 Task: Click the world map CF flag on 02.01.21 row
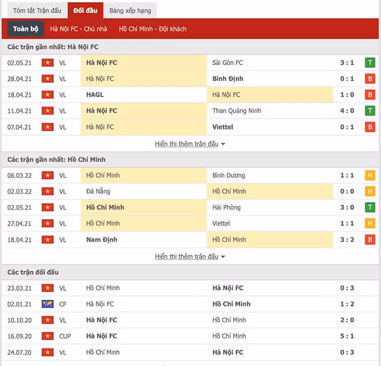pos(48,304)
